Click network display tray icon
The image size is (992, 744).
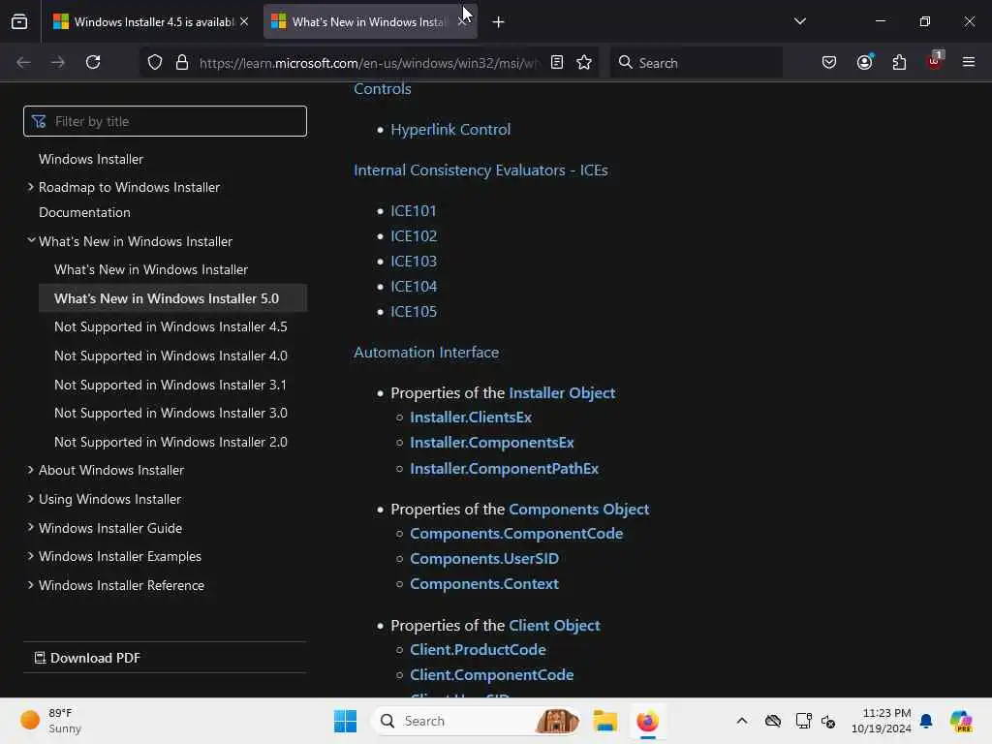click(x=803, y=721)
